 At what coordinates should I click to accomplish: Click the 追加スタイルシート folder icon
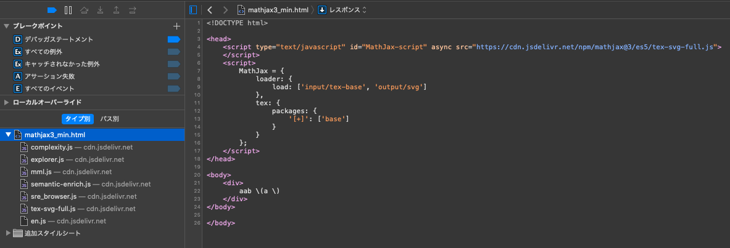point(18,233)
